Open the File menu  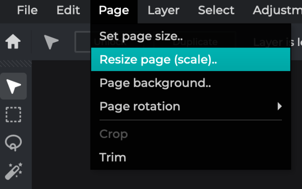point(27,10)
